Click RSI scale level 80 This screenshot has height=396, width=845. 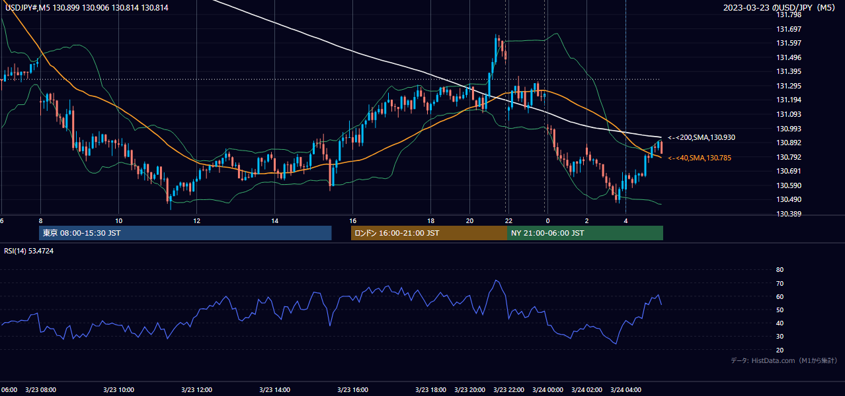coord(780,270)
